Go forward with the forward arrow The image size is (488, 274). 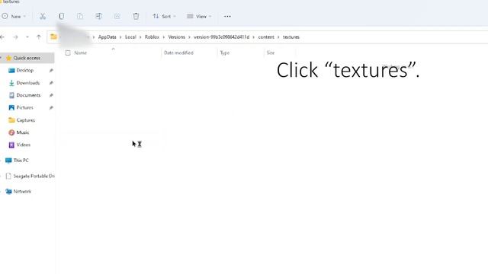(15, 37)
